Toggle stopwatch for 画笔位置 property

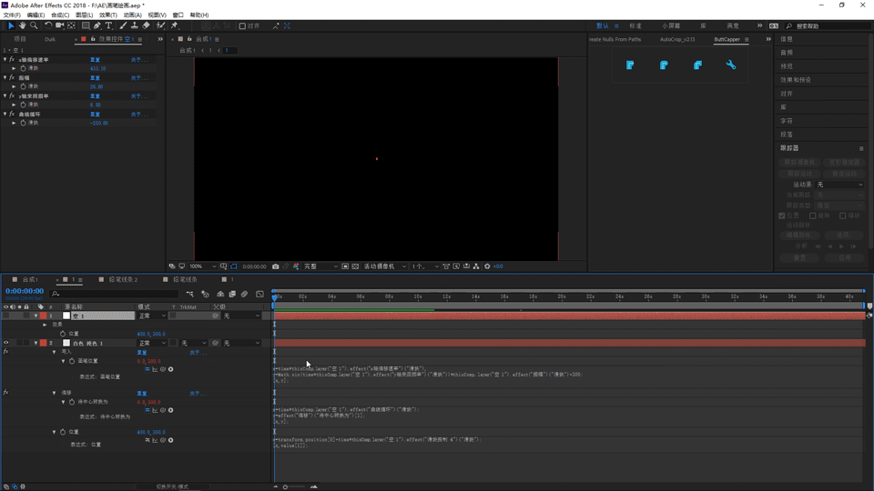click(x=72, y=361)
